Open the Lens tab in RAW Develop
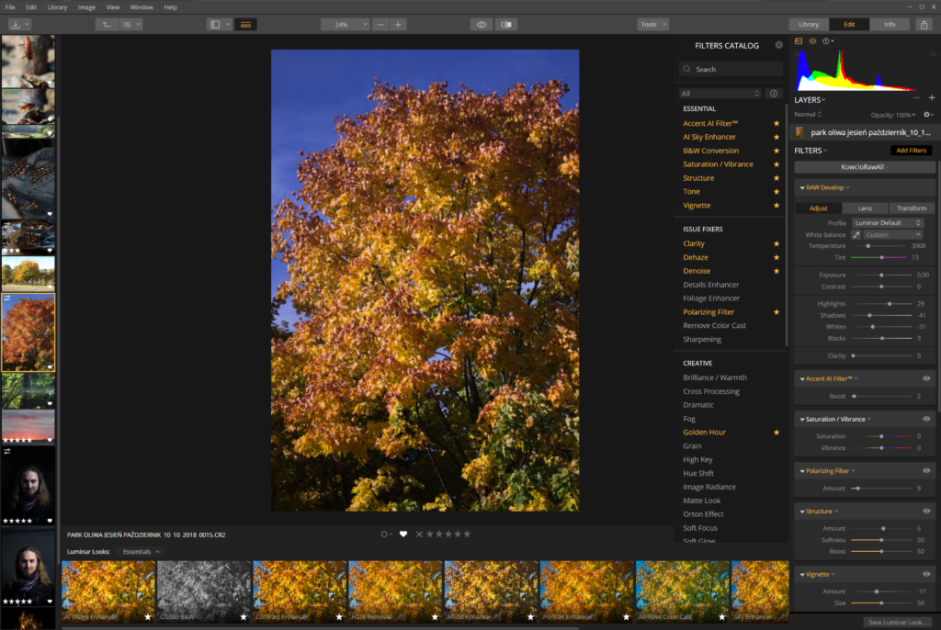 click(865, 208)
